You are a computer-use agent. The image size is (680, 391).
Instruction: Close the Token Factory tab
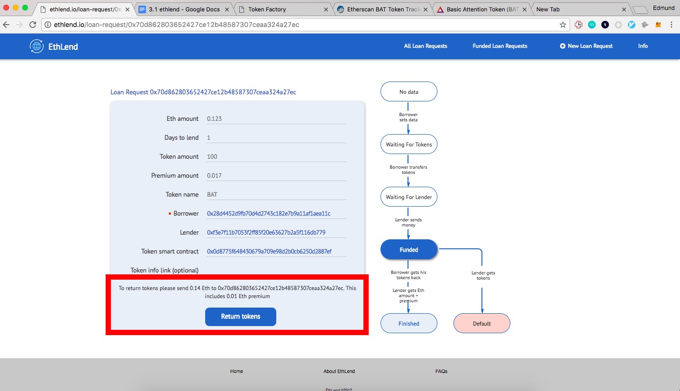coord(326,9)
